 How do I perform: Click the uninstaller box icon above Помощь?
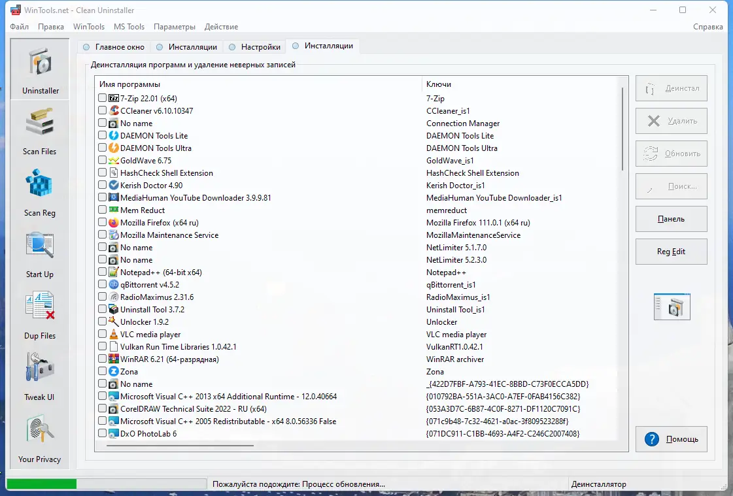click(x=671, y=307)
